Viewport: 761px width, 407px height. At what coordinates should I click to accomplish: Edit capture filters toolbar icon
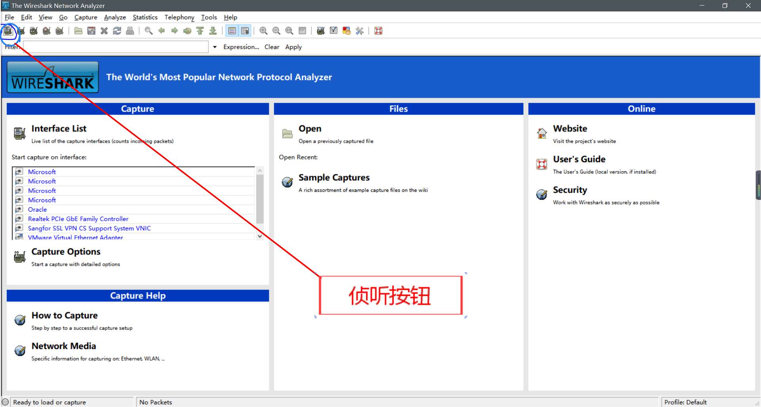(321, 31)
